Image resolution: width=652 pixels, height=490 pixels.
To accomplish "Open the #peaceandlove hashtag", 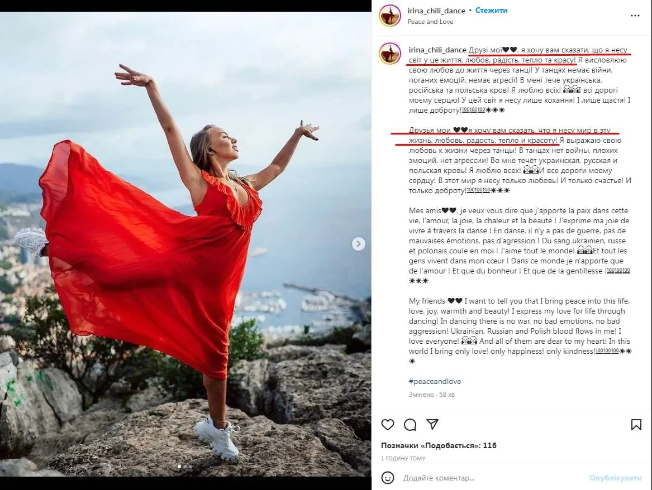I will pos(435,381).
